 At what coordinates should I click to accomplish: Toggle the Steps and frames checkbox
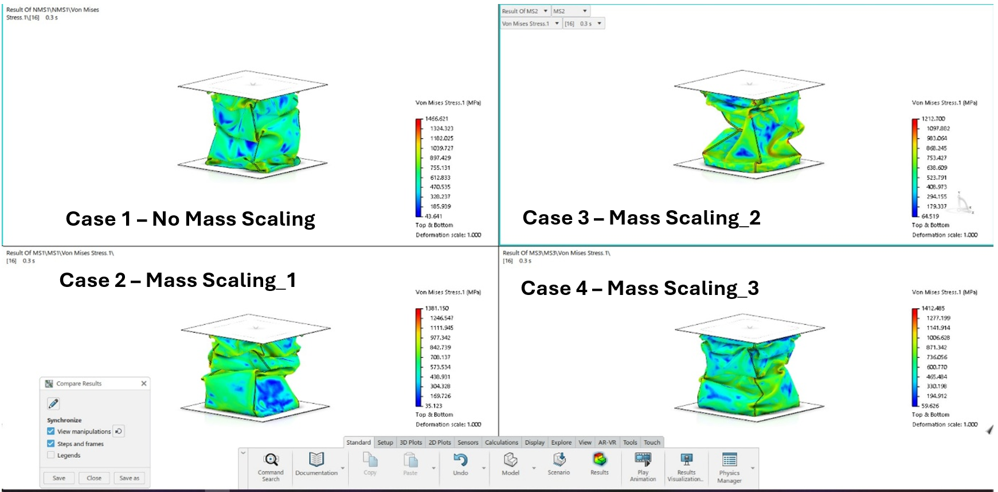tap(51, 444)
